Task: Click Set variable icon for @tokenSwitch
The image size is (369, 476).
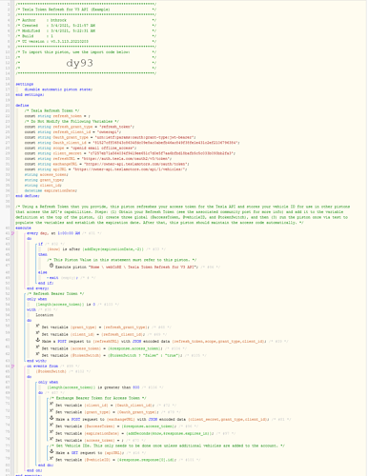Action: pyautogui.click(x=37, y=354)
